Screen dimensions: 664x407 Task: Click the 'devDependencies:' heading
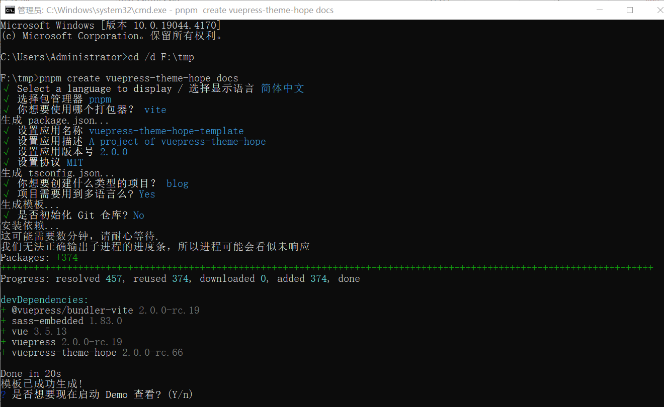click(44, 299)
